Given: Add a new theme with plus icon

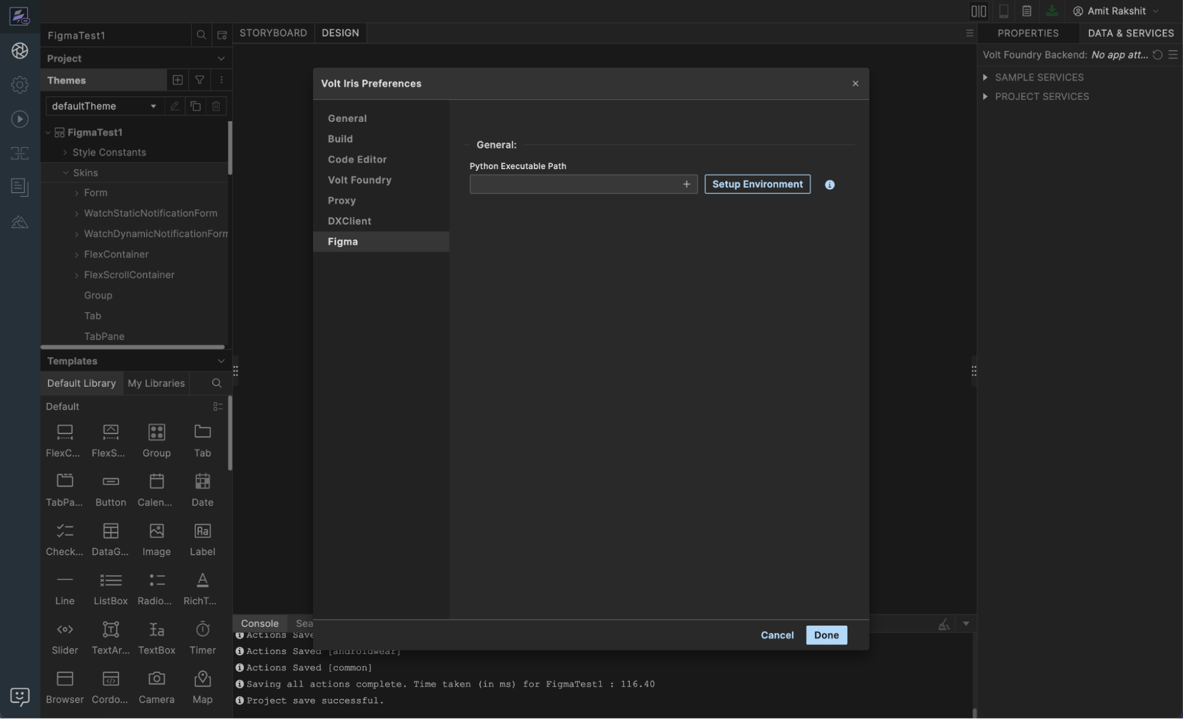Looking at the screenshot, I should pyautogui.click(x=178, y=80).
